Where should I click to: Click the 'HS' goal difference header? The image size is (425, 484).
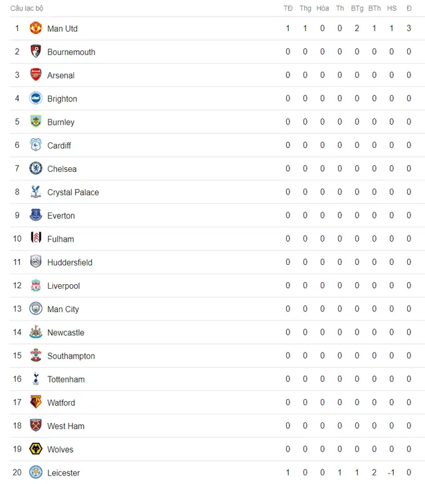pos(392,9)
